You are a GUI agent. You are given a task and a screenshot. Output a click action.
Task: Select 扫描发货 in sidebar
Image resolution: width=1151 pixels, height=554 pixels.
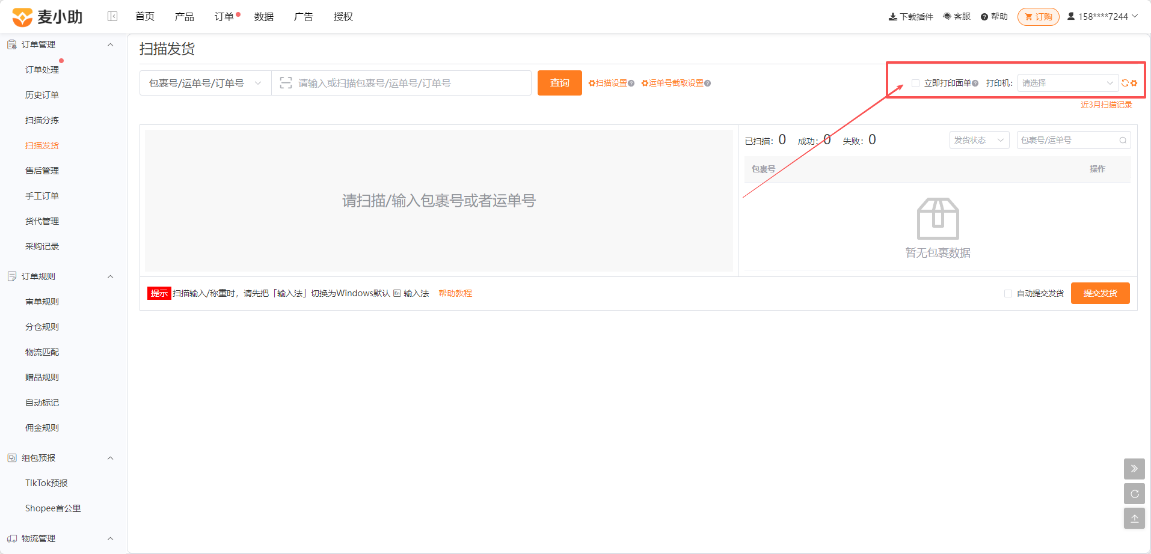click(x=42, y=145)
